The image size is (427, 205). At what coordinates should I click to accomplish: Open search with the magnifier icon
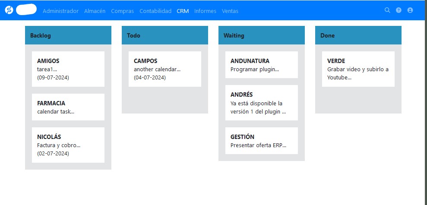coord(387,10)
